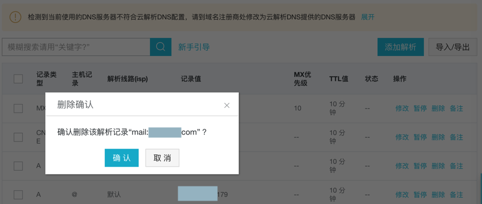Image resolution: width=482 pixels, height=204 pixels.
Task: Click the 记录值 column header
Action: pyautogui.click(x=191, y=79)
